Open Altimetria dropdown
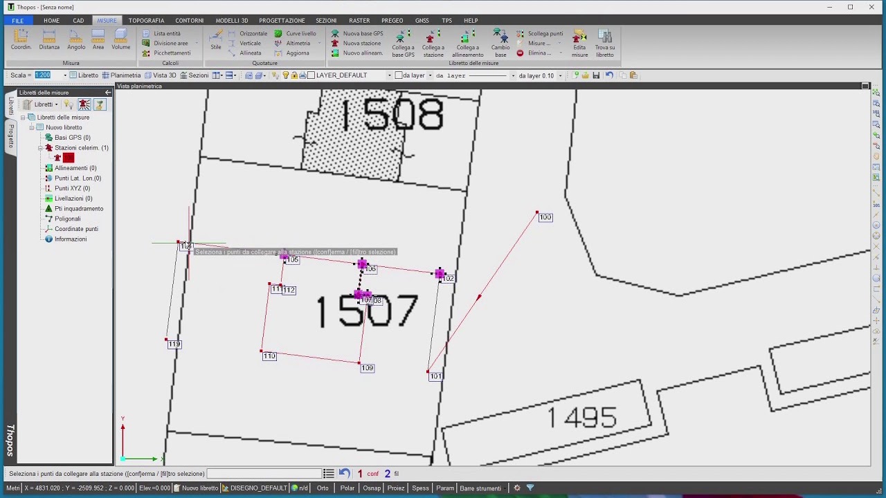The width and height of the screenshot is (886, 498). [x=319, y=43]
